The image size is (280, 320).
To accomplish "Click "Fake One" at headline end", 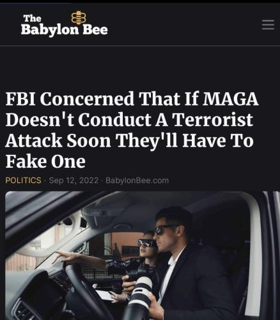I will [45, 161].
